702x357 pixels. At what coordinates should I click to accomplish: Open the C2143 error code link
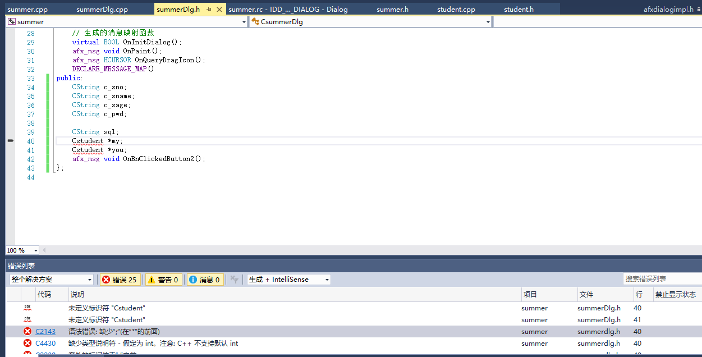45,332
